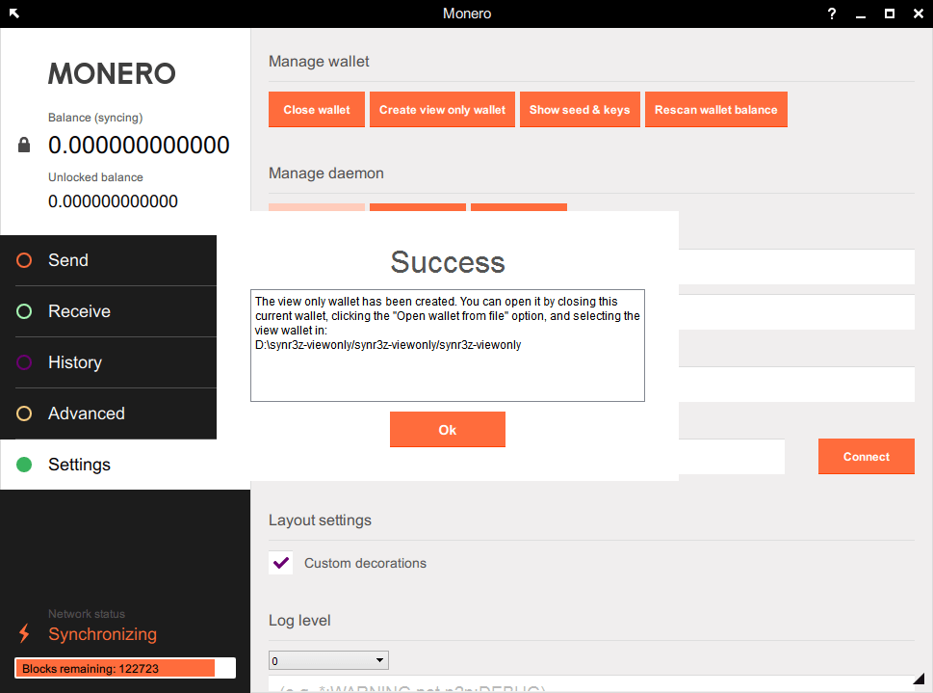The image size is (933, 693).
Task: Click the Synchronizing network status text
Action: point(102,634)
